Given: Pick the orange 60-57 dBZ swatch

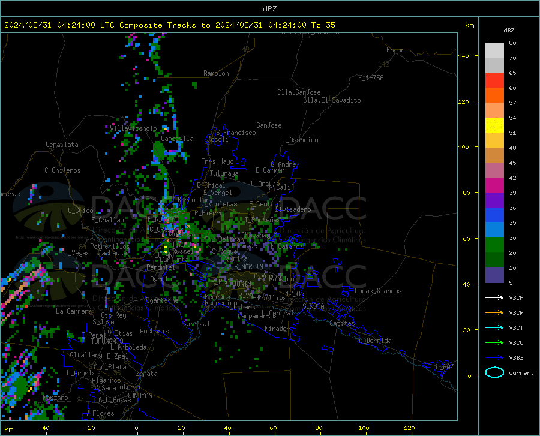Looking at the screenshot, I should pos(494,95).
